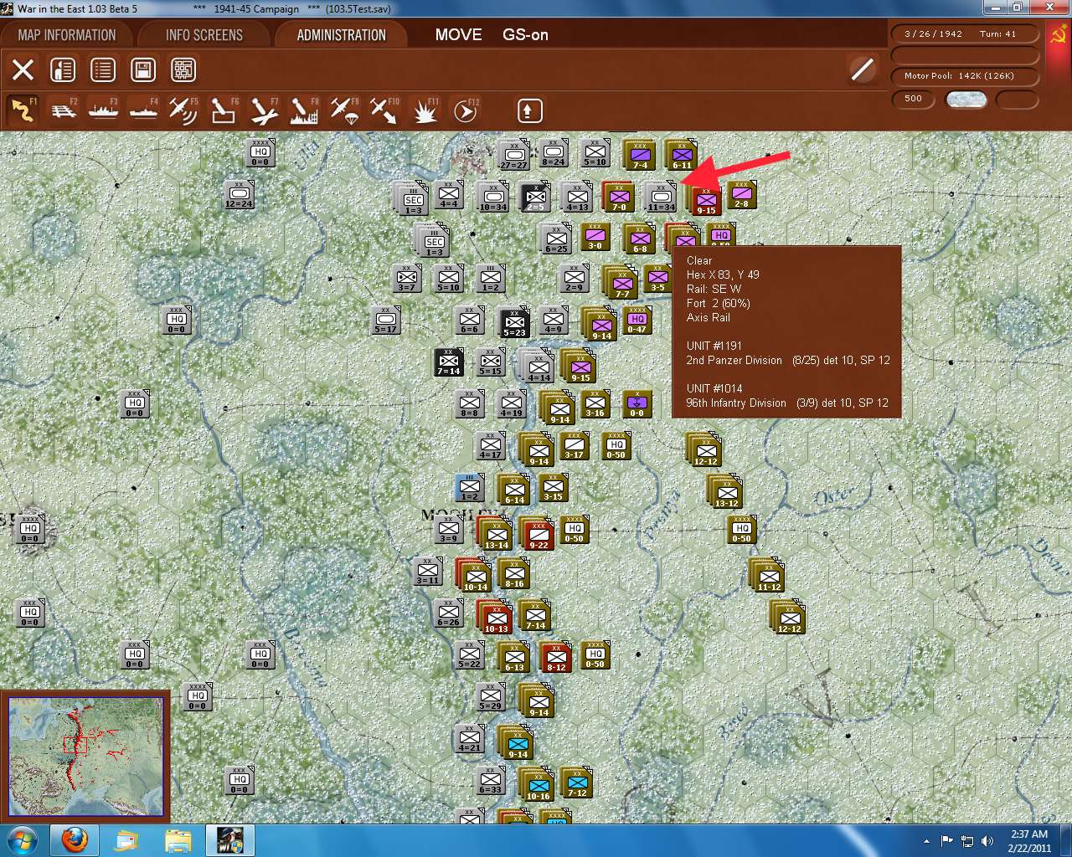Select the purple 0-0 unit counter

tap(637, 404)
